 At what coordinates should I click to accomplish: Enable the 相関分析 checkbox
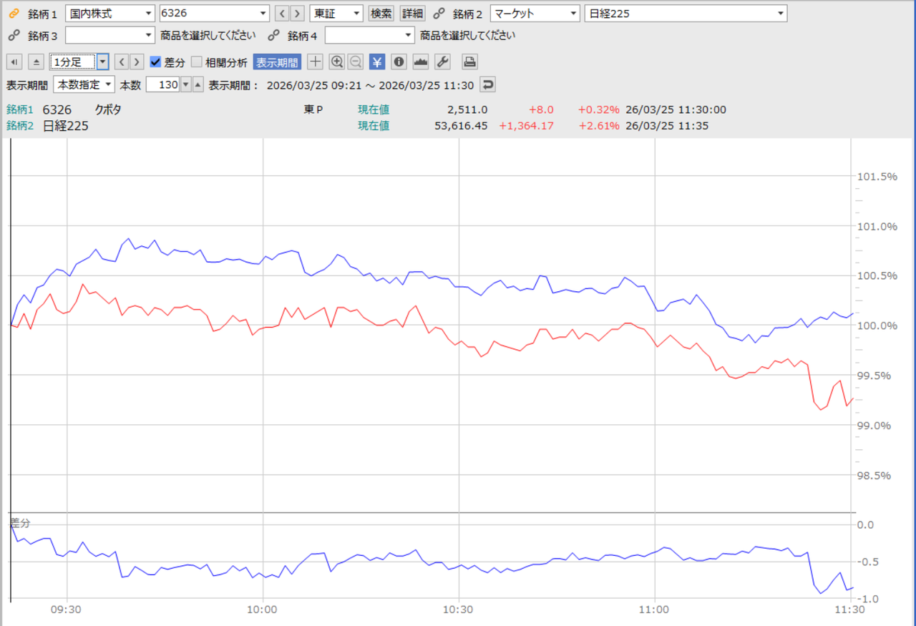[x=197, y=62]
